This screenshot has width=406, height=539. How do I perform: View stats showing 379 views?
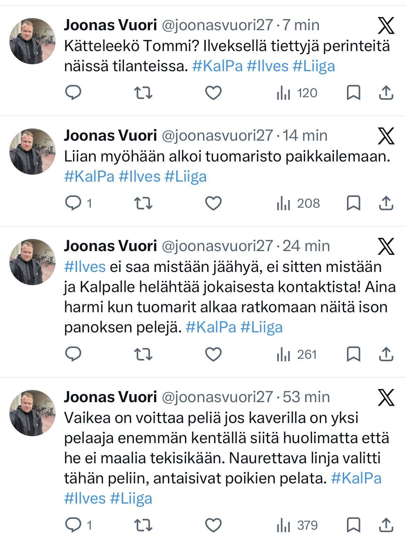297,525
